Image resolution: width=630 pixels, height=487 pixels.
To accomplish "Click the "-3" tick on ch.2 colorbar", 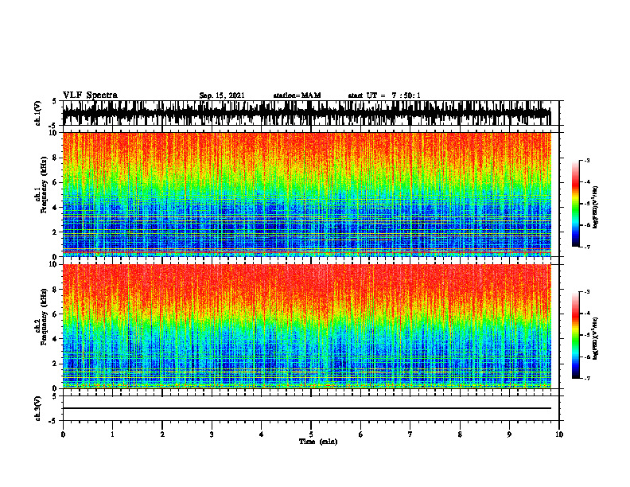I will (587, 292).
